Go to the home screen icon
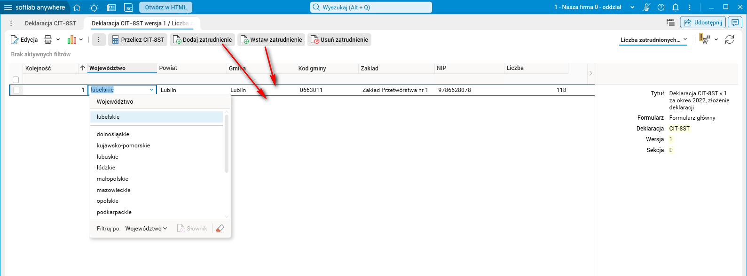747x276 pixels. tap(77, 8)
